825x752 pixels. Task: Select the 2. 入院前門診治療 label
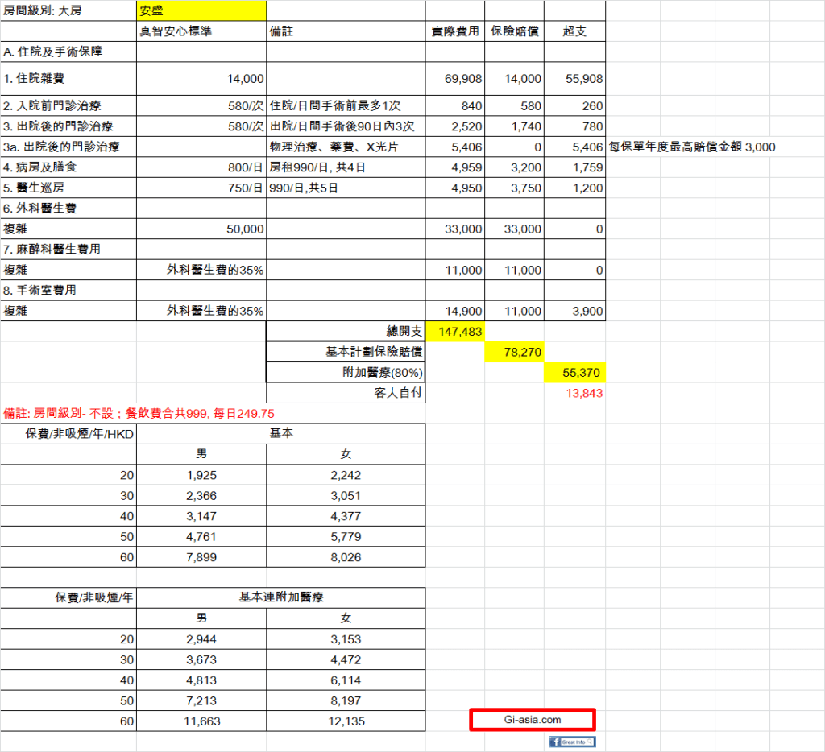tap(68, 105)
